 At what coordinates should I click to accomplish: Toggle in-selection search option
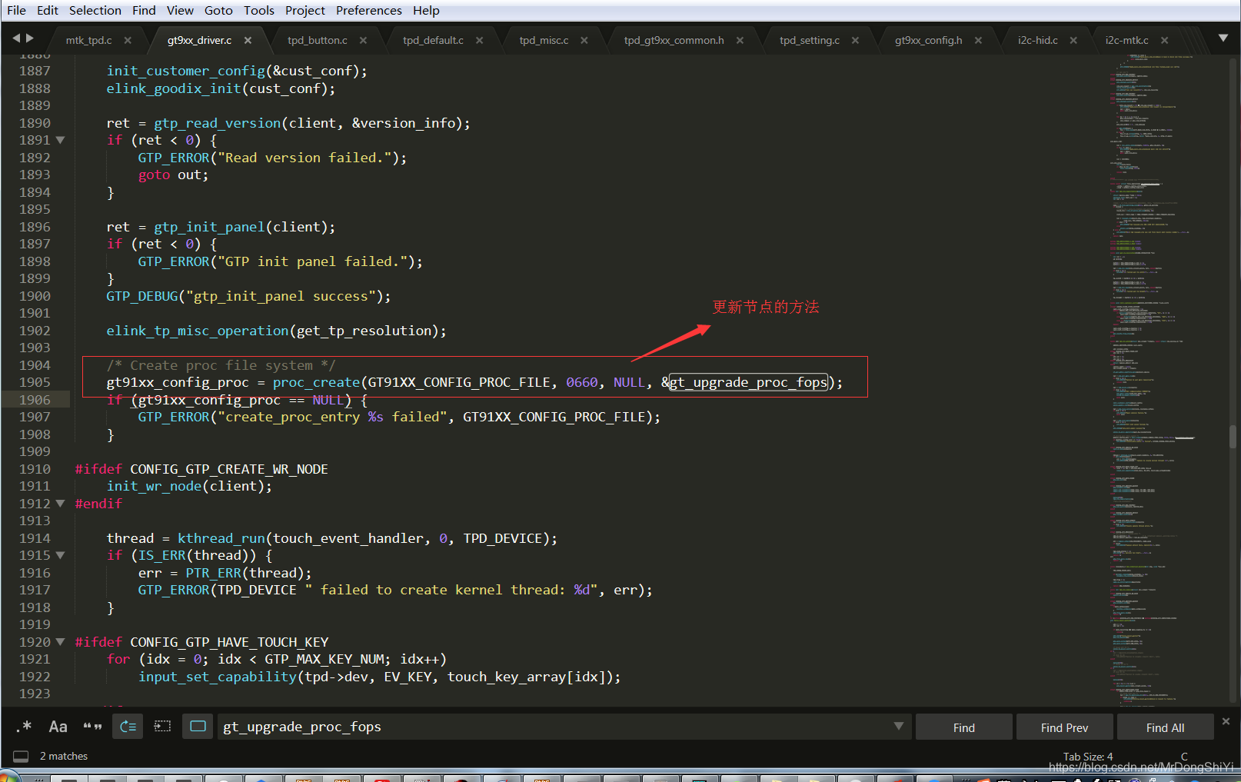162,727
